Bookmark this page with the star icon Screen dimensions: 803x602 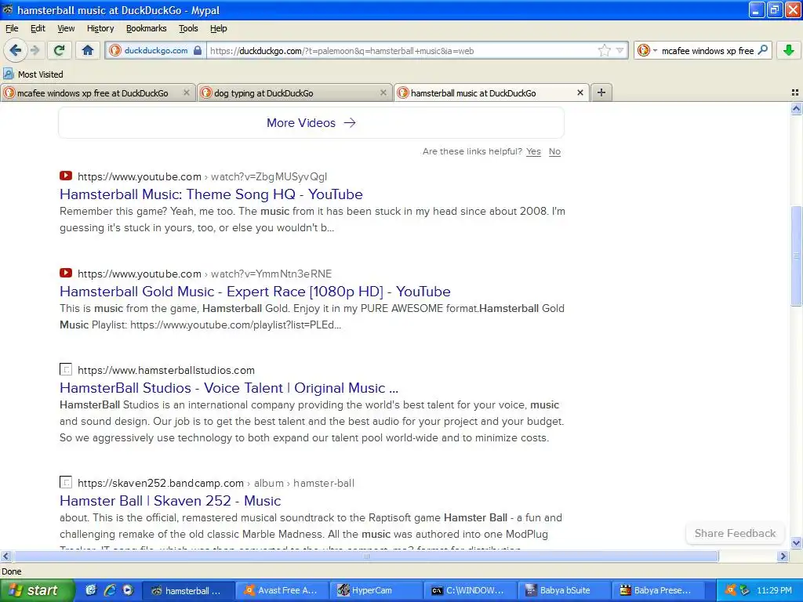(x=604, y=50)
